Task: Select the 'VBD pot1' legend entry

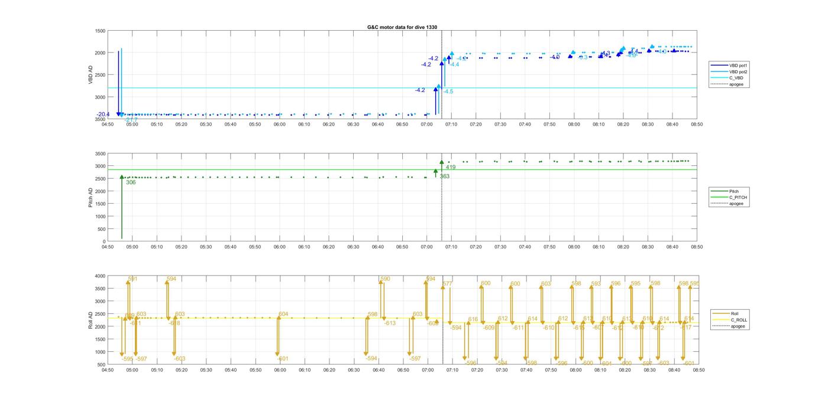Action: coord(739,65)
